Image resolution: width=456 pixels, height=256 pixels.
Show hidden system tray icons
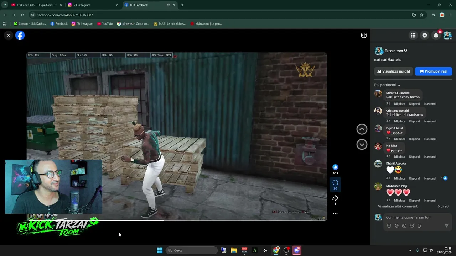(x=410, y=250)
